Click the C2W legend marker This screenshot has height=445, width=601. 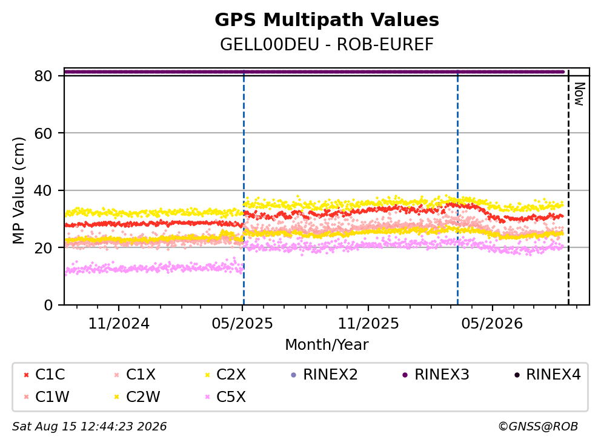[117, 397]
